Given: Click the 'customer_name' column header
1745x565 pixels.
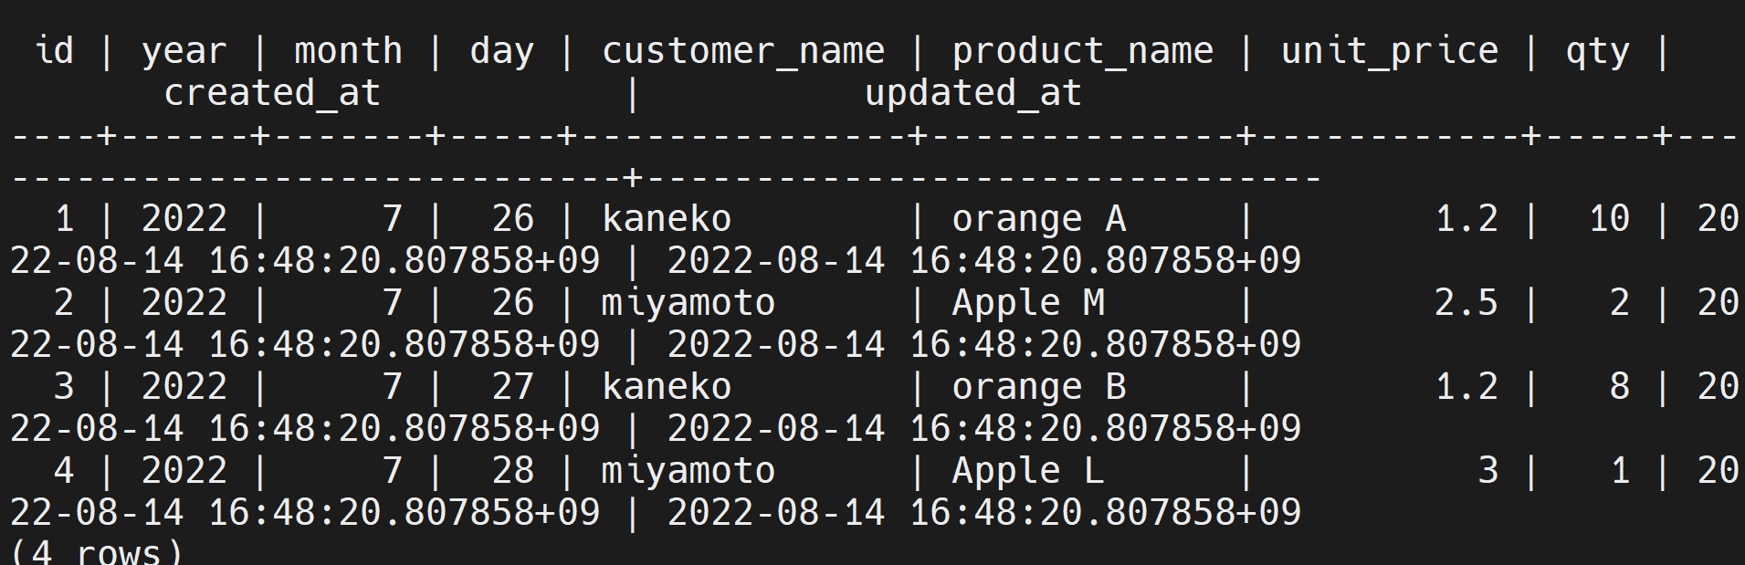Looking at the screenshot, I should pos(743,50).
